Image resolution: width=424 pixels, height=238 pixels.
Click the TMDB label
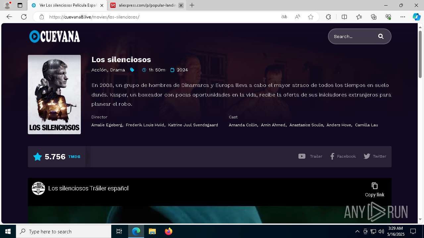coord(74,157)
